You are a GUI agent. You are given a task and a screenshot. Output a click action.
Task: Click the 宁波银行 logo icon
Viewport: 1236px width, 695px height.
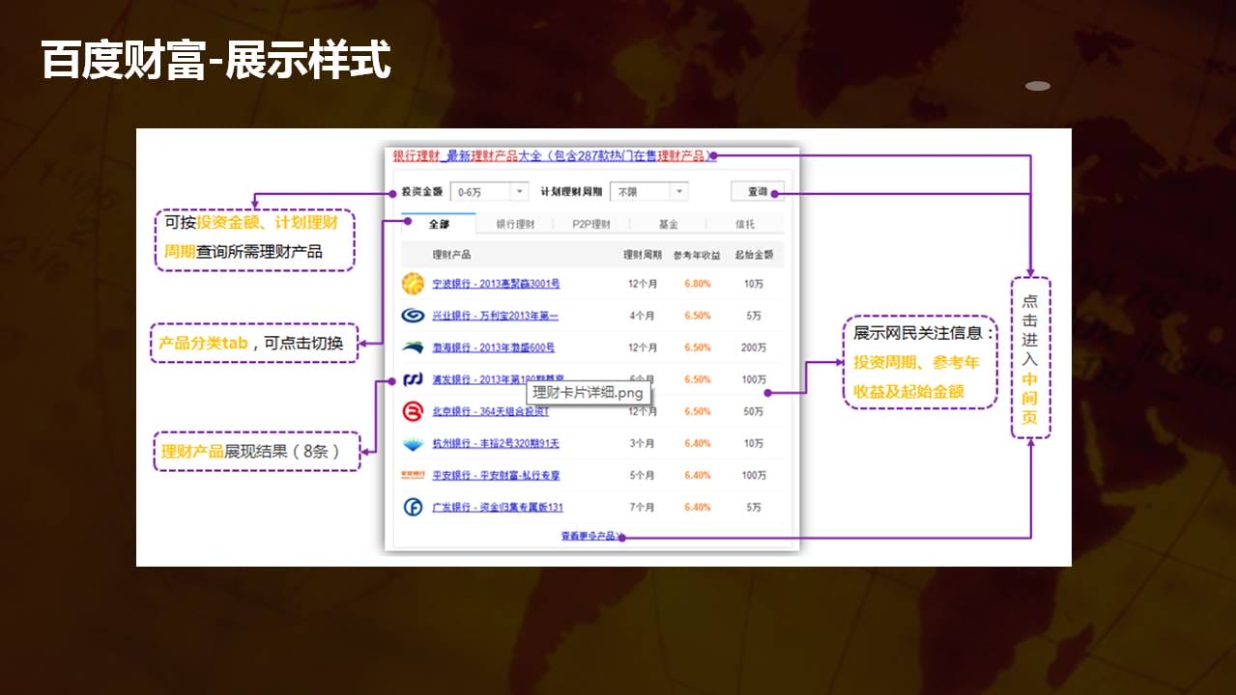[x=413, y=284]
